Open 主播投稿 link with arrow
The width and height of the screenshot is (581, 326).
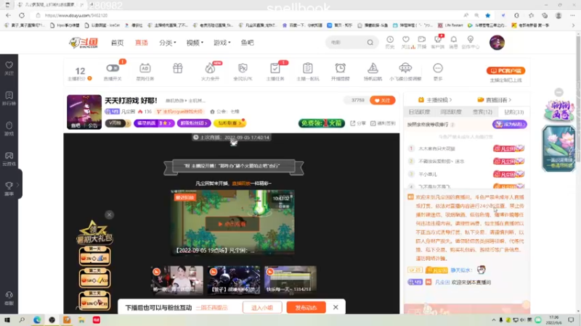436,100
